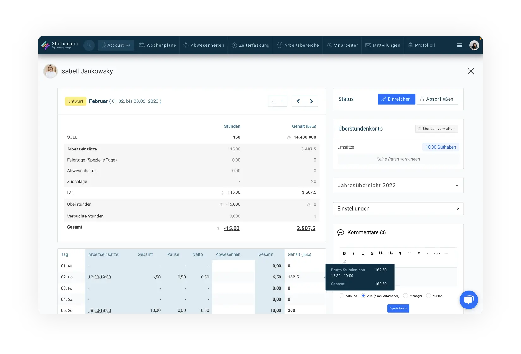The width and height of the screenshot is (521, 354).
Task: Open Mitteilungen in navigation
Action: tap(383, 45)
